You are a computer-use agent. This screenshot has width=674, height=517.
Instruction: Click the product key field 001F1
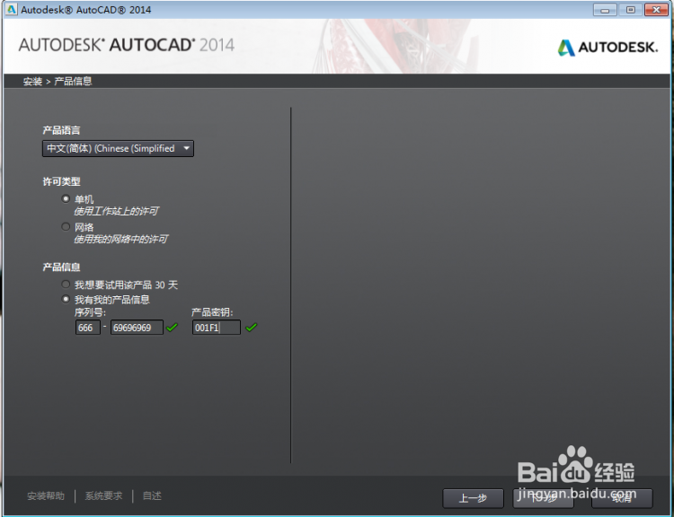tap(217, 328)
